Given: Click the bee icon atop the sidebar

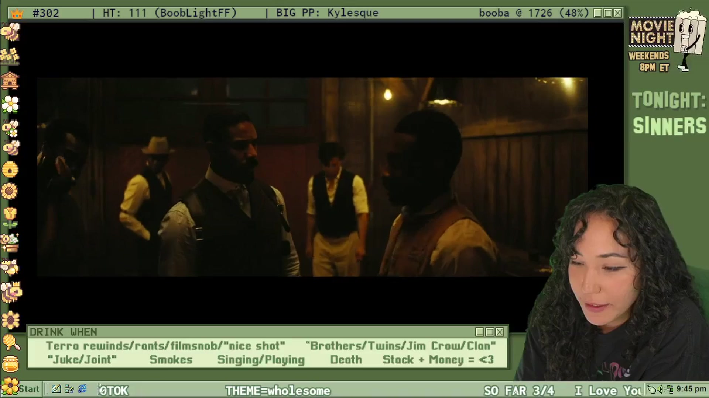Looking at the screenshot, I should [10, 32].
